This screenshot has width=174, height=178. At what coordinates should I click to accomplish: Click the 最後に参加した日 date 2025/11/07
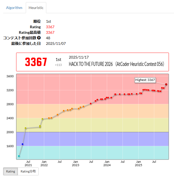(56, 44)
